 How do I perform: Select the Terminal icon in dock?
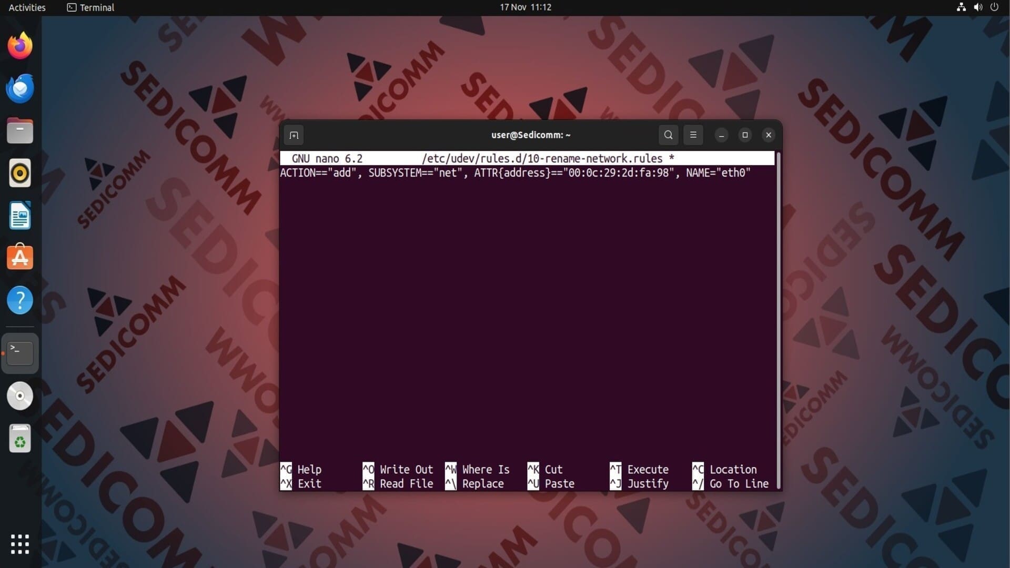coord(20,353)
